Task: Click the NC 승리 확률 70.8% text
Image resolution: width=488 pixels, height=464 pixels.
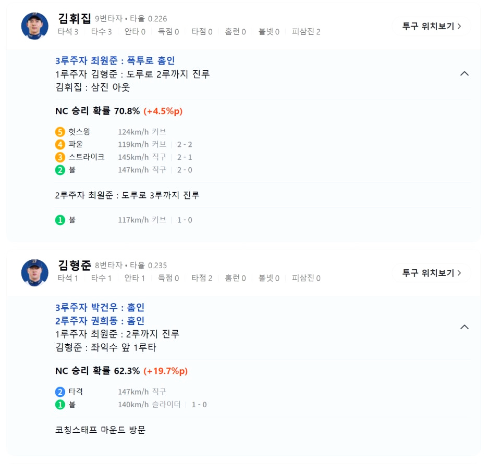Action: click(96, 111)
